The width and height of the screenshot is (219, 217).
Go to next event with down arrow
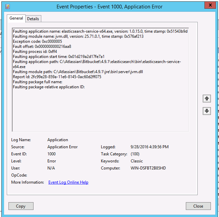pos(207,111)
